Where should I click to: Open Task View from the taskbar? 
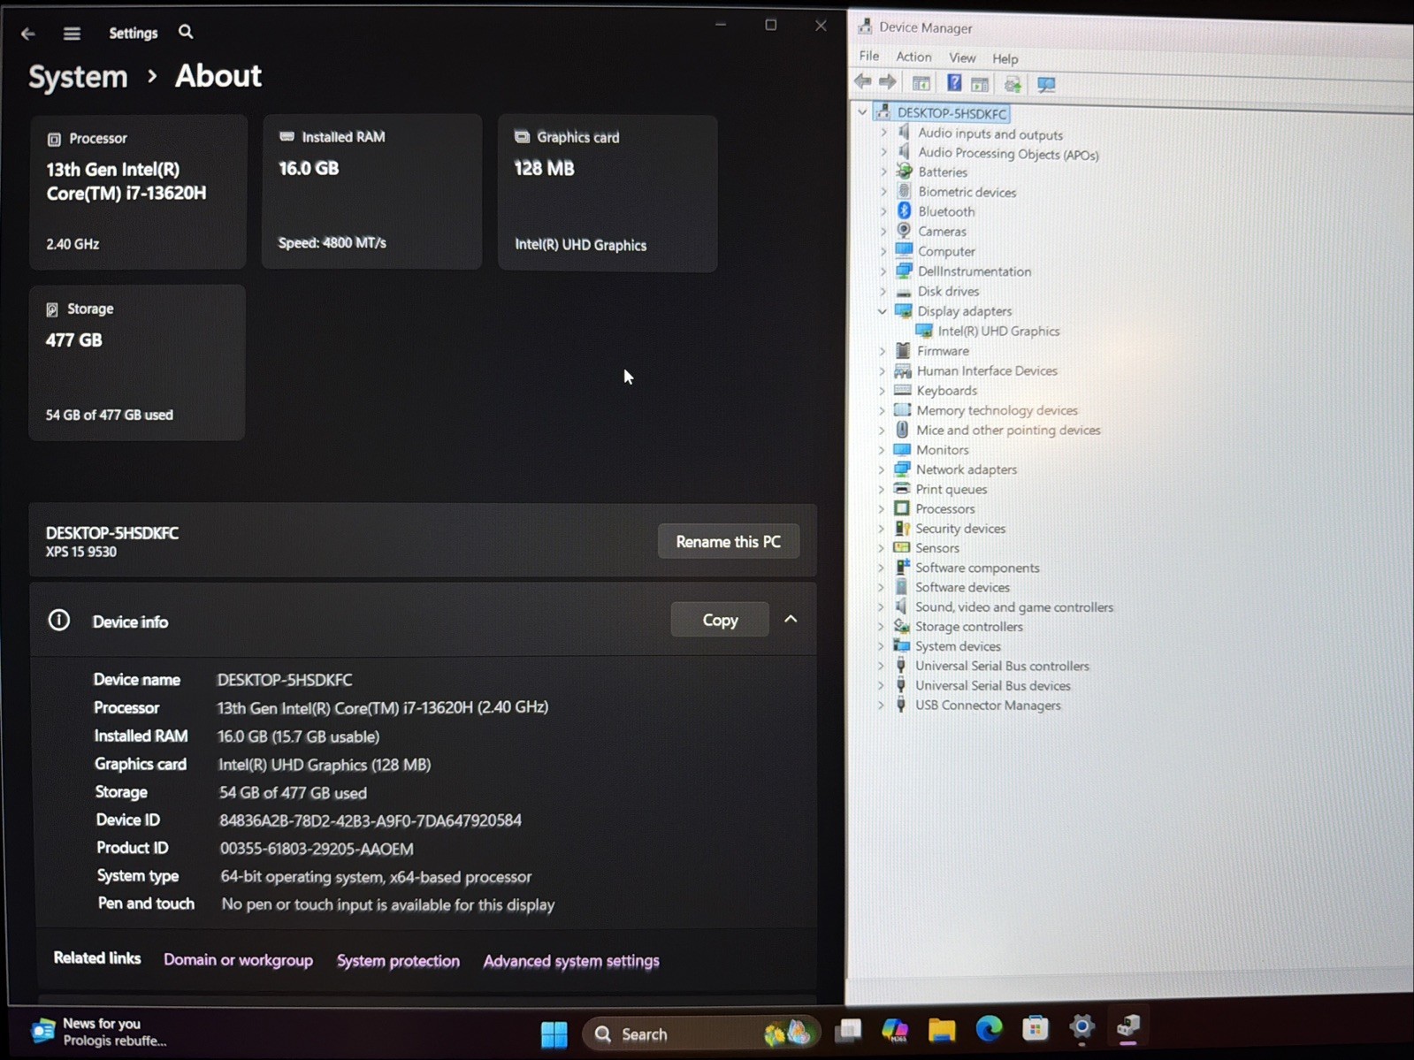tap(848, 1030)
